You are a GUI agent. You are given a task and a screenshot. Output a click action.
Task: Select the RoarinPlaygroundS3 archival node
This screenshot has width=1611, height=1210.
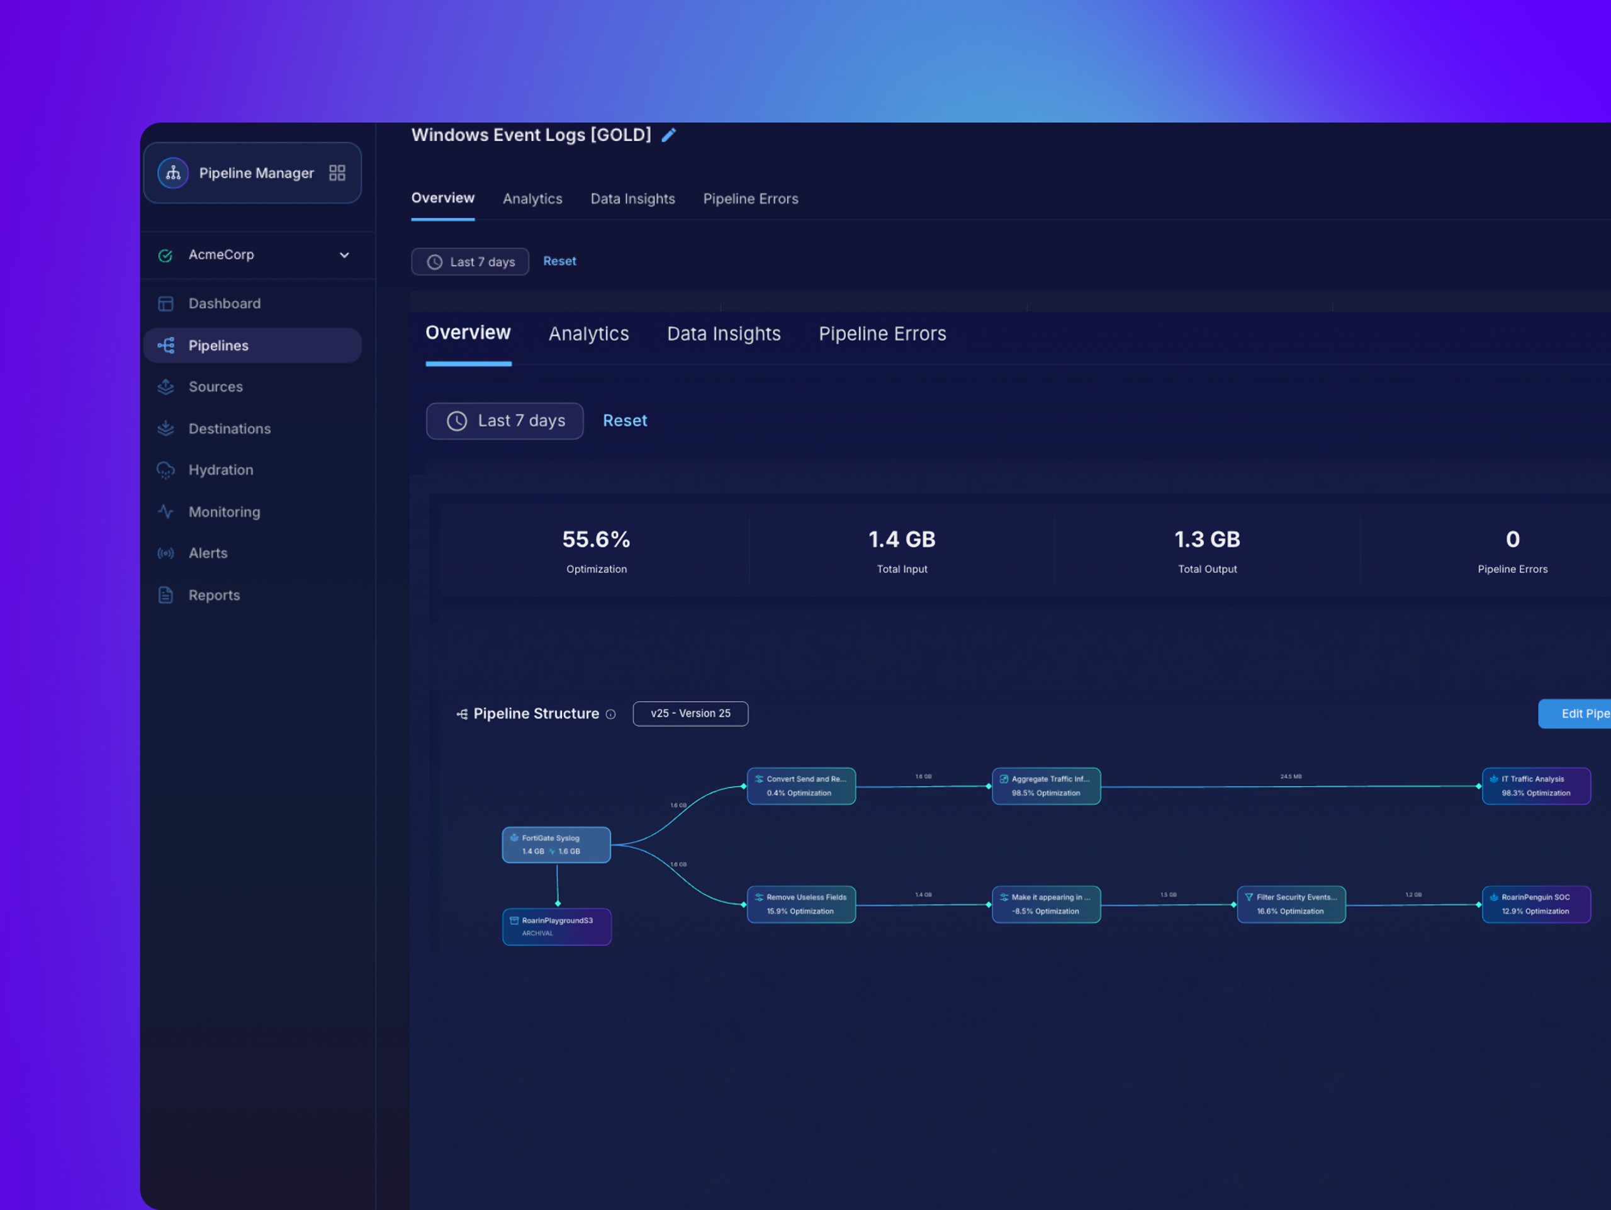click(x=556, y=927)
